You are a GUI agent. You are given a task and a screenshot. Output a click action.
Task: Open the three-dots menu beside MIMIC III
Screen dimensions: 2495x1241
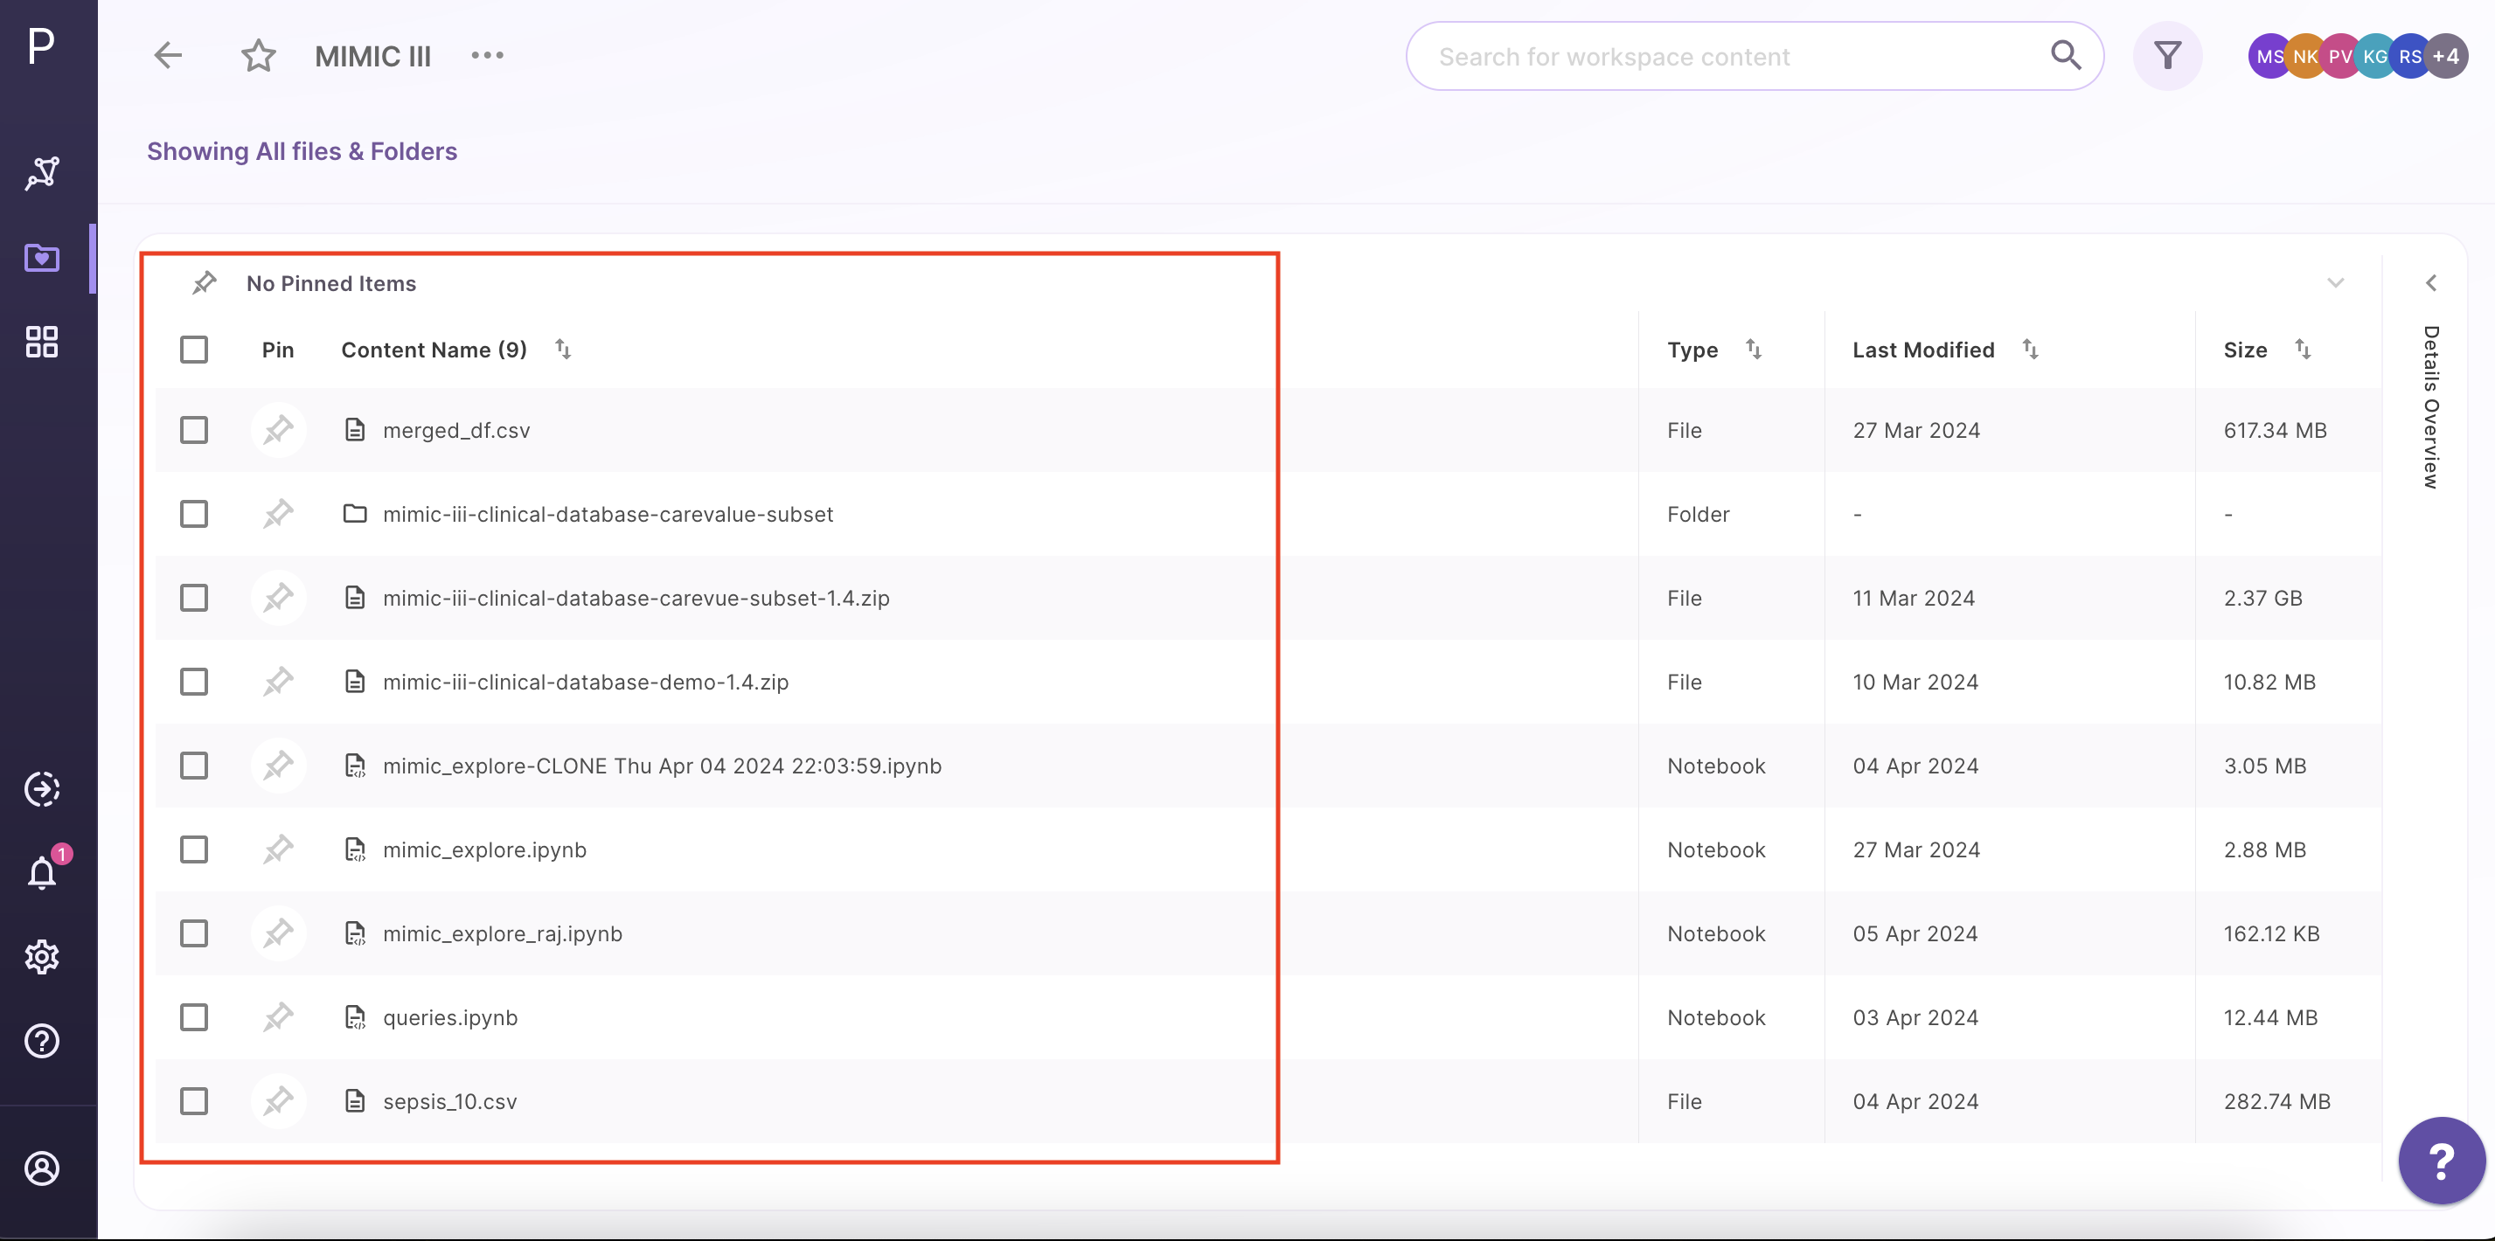point(487,55)
